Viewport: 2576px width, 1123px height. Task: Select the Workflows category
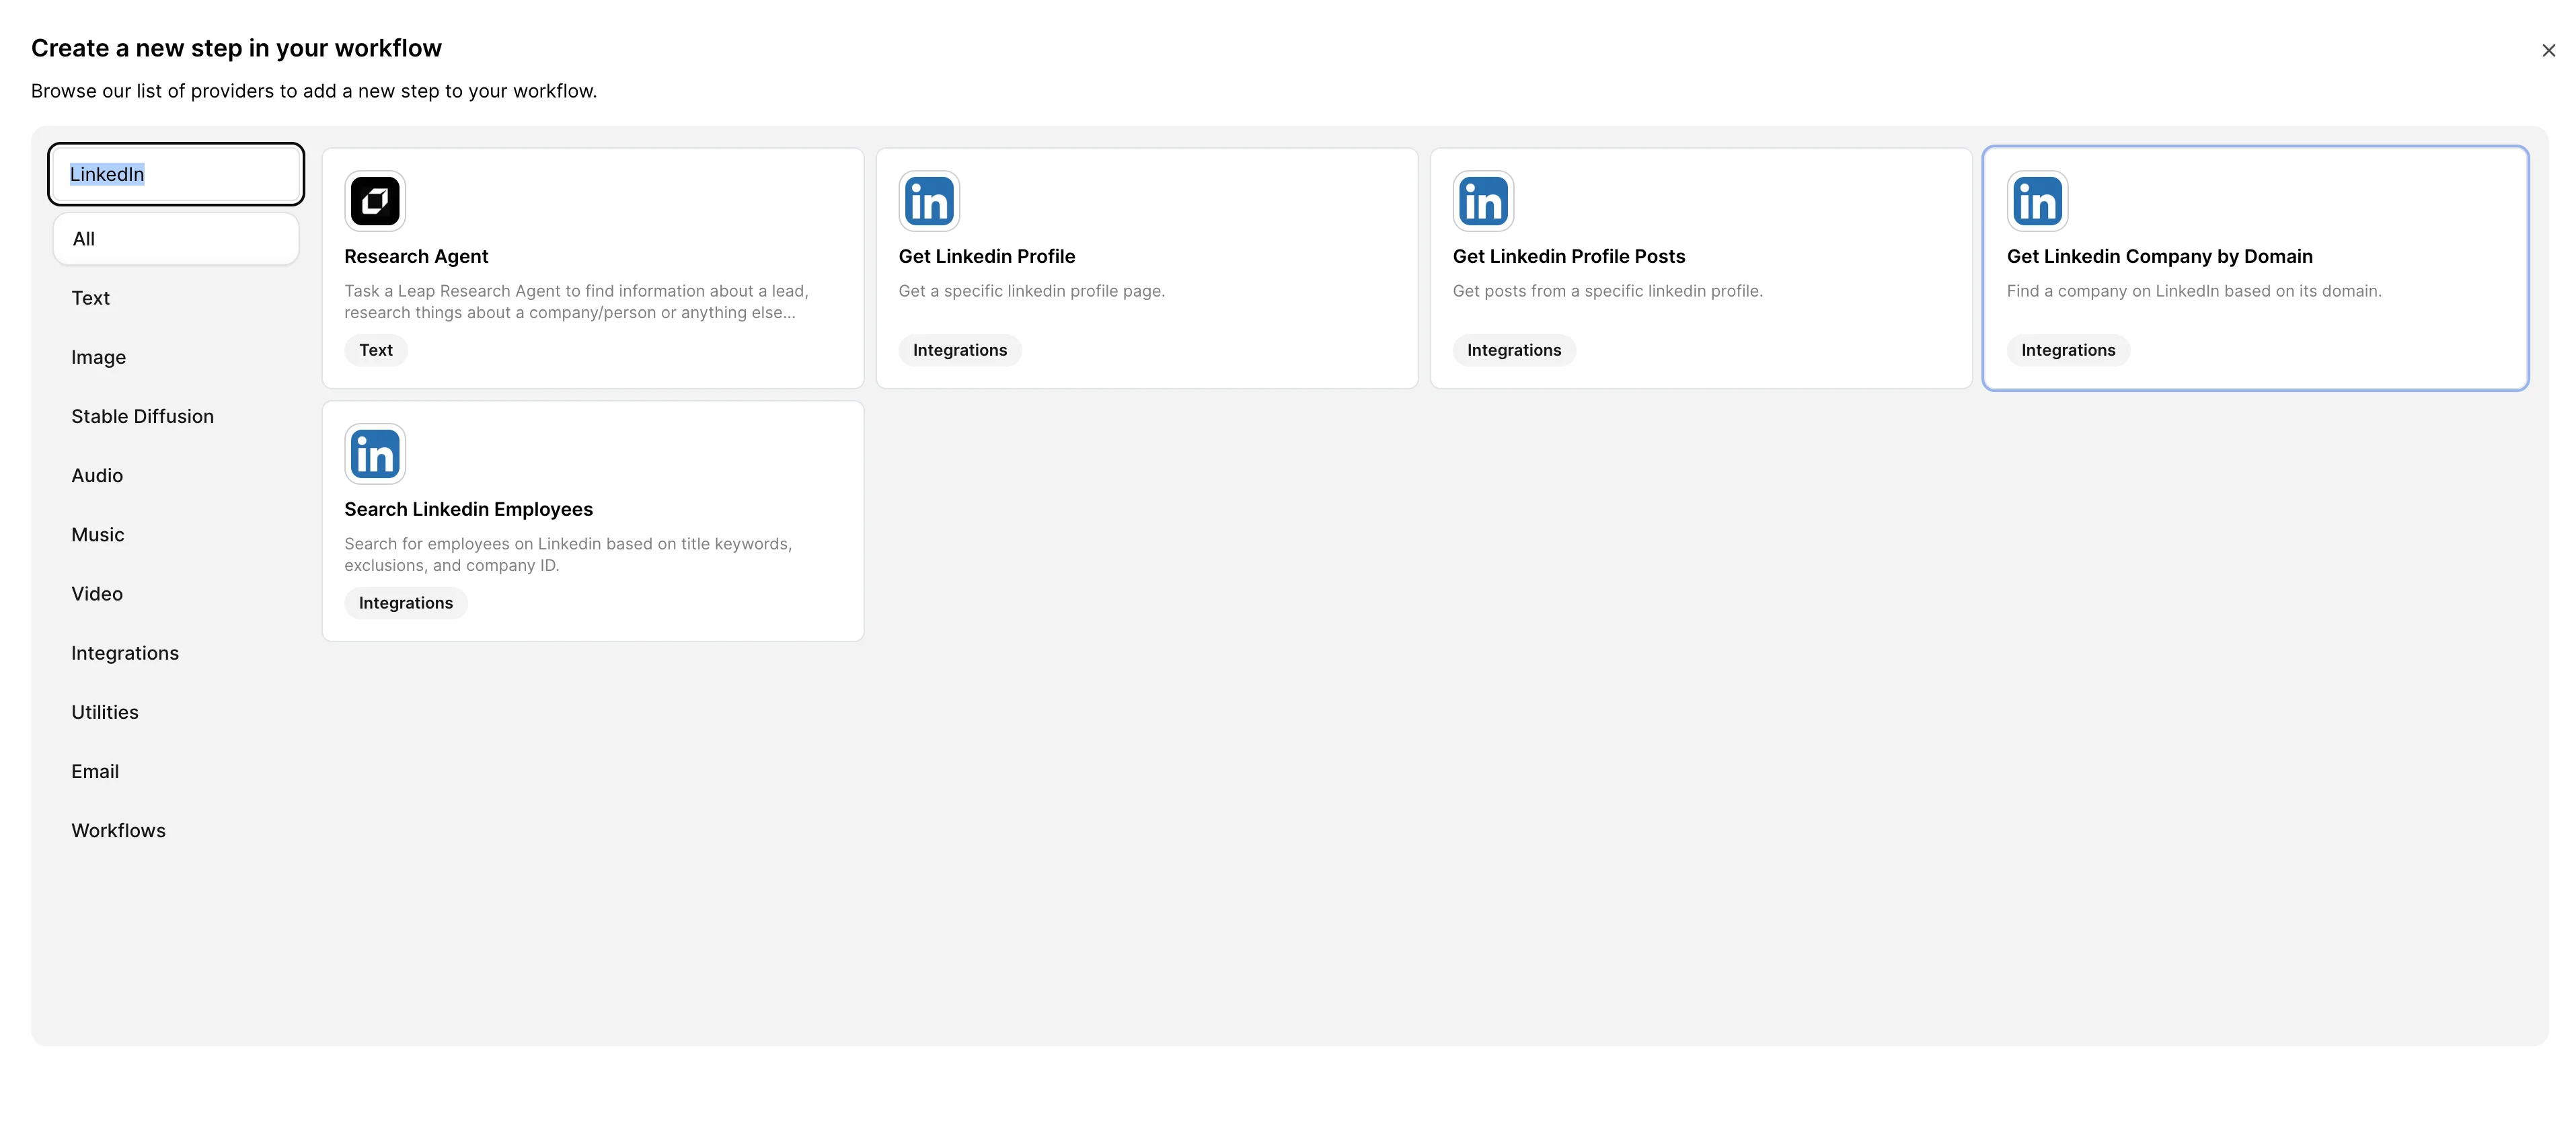pos(118,830)
